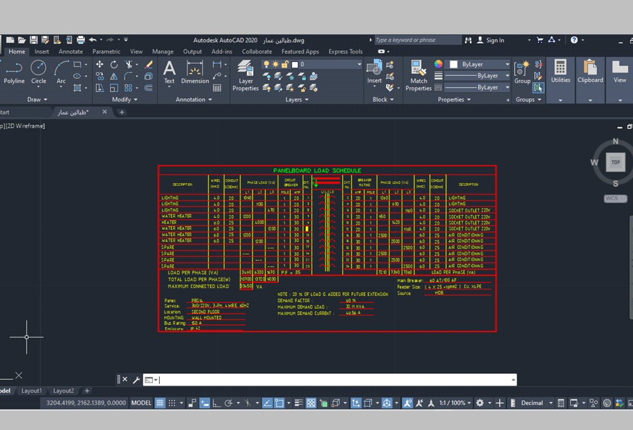Open the Annotate ribbon tab
Viewport: 633px width, 430px height.
pos(71,51)
